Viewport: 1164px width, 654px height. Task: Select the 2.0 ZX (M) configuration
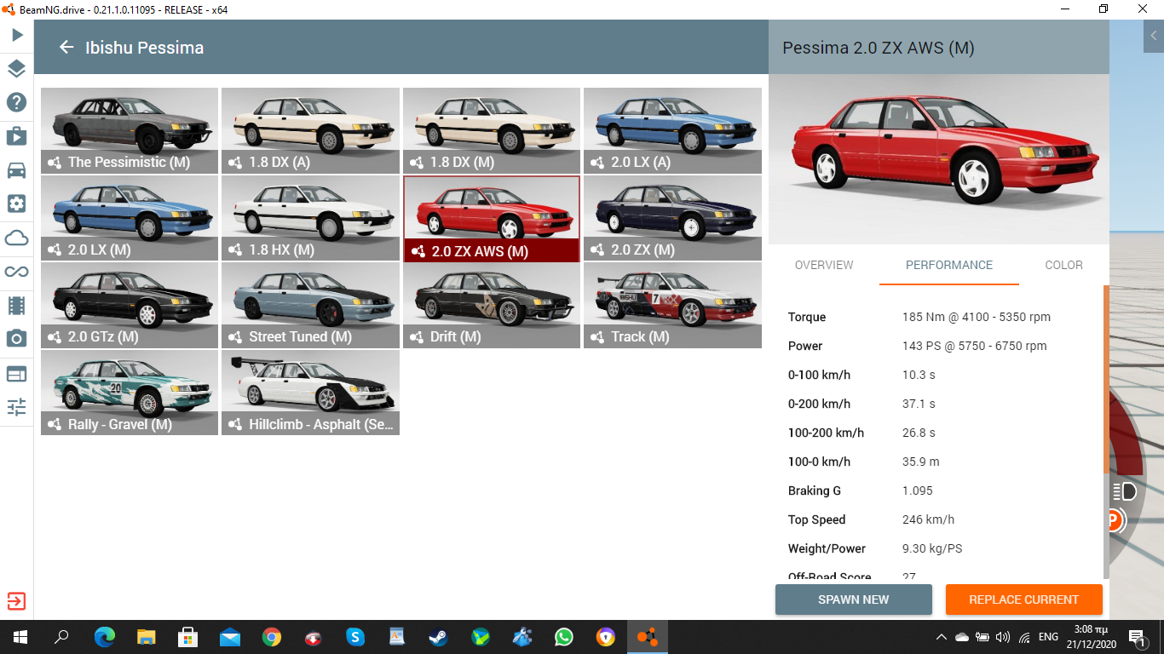[672, 218]
